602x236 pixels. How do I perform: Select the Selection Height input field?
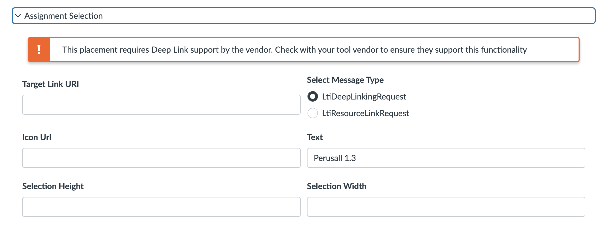click(x=161, y=207)
